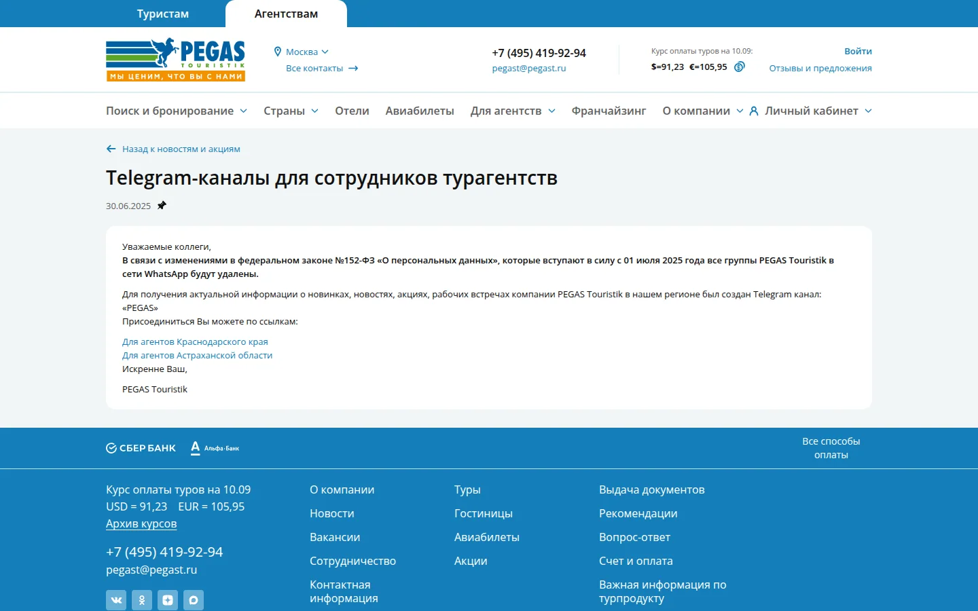This screenshot has height=611, width=978.
Task: Open link Для агентов Краснодарского края
Action: coord(195,341)
